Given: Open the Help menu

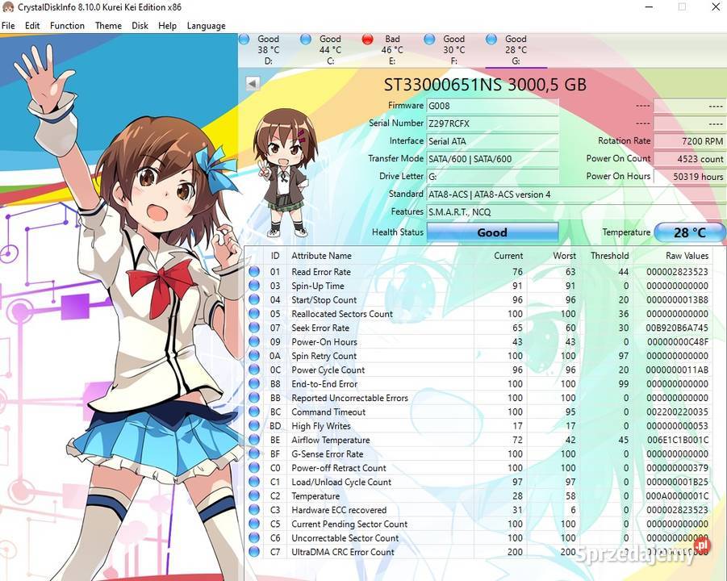Looking at the screenshot, I should click(x=167, y=26).
